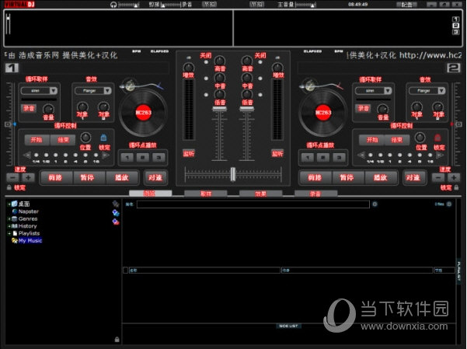Click the first folder tool icon beside 桌面

click(116, 204)
